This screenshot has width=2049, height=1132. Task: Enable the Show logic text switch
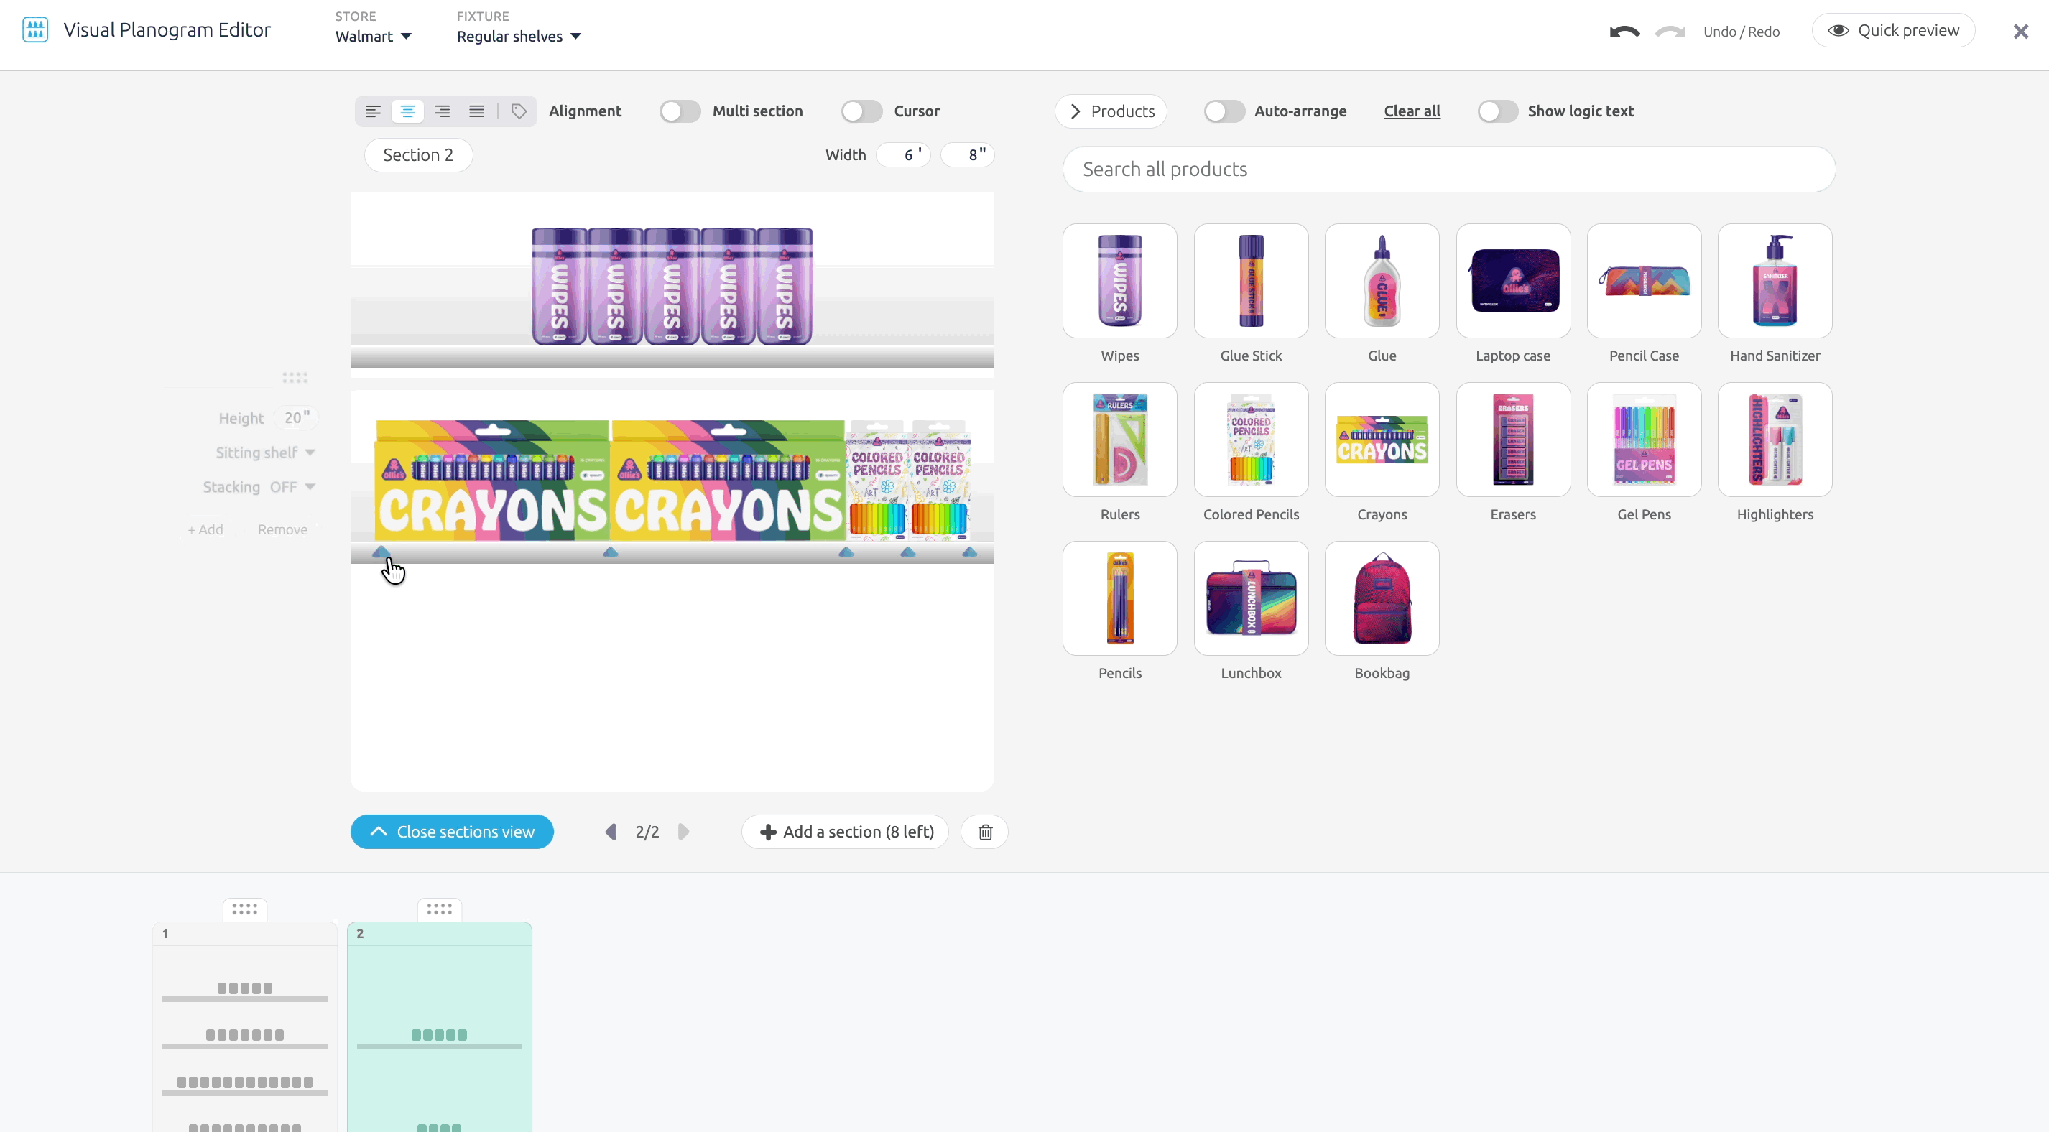tap(1497, 111)
